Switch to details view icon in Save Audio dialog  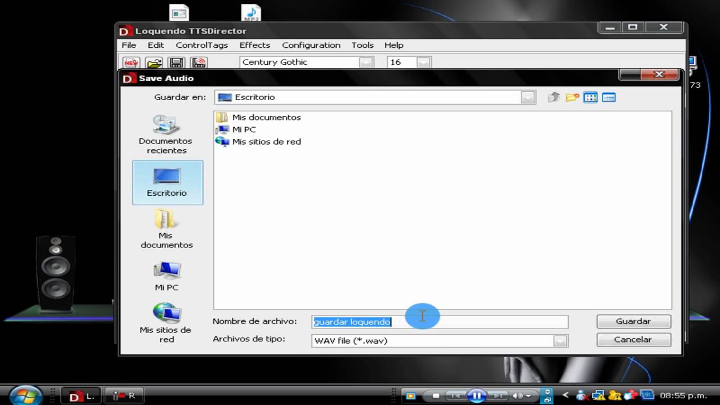(609, 97)
